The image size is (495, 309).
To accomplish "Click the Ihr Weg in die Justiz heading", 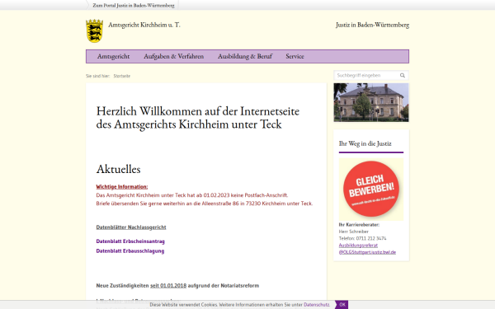I will pos(365,143).
